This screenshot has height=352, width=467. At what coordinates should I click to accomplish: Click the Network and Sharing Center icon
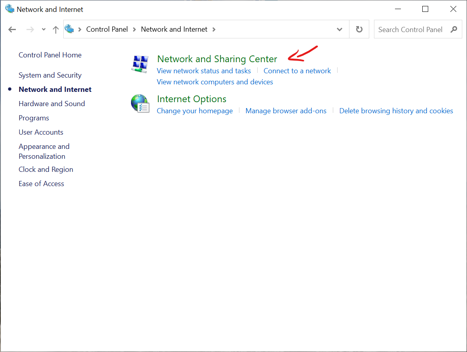pyautogui.click(x=140, y=64)
